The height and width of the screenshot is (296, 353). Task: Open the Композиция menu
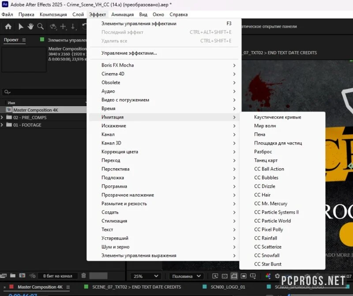[x=53, y=15]
